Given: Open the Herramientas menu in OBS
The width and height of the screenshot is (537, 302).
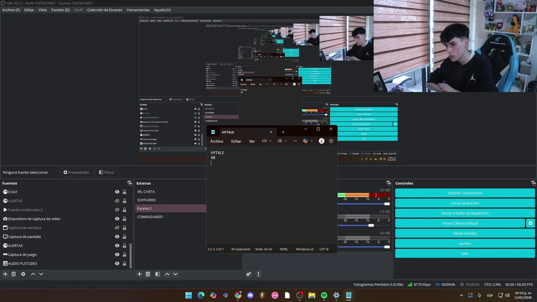Looking at the screenshot, I should click(x=138, y=10).
